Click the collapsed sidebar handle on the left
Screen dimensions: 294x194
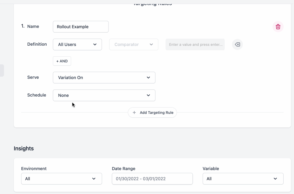[x=2, y=70]
